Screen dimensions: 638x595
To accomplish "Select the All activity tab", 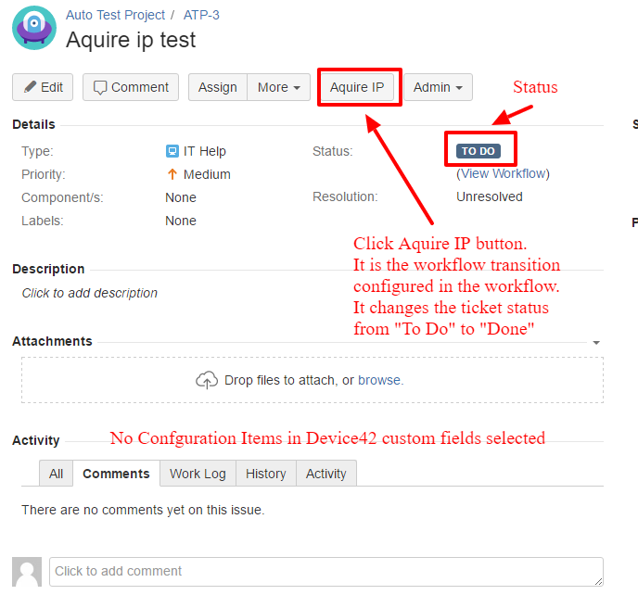I will (57, 474).
